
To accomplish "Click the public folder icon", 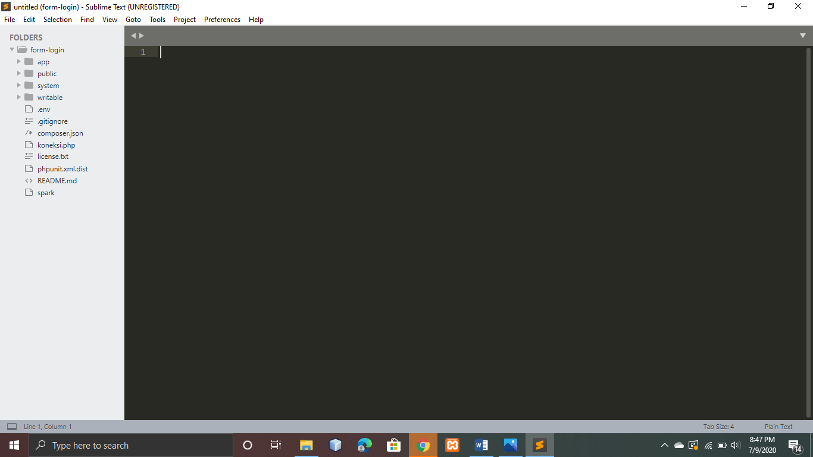I will [x=29, y=73].
